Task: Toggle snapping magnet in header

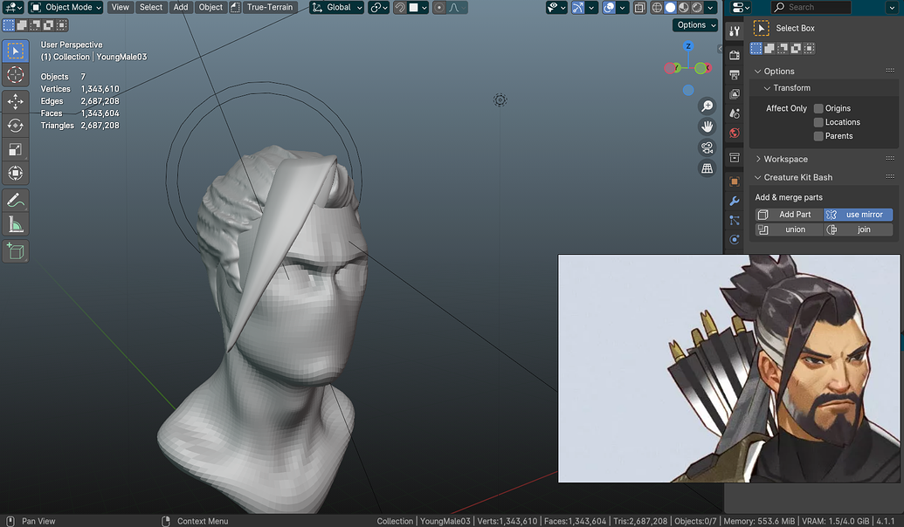Action: pos(399,8)
